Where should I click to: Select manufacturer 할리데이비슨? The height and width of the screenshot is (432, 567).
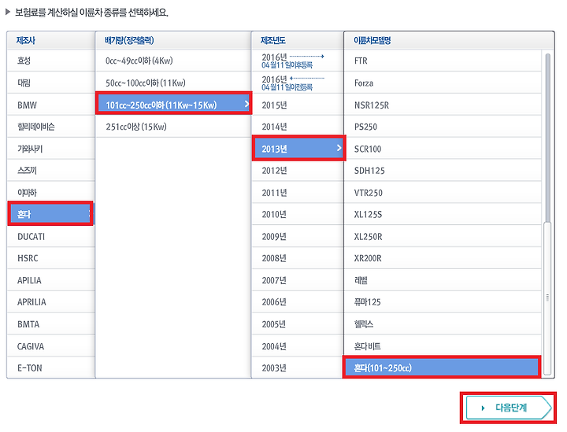51,127
